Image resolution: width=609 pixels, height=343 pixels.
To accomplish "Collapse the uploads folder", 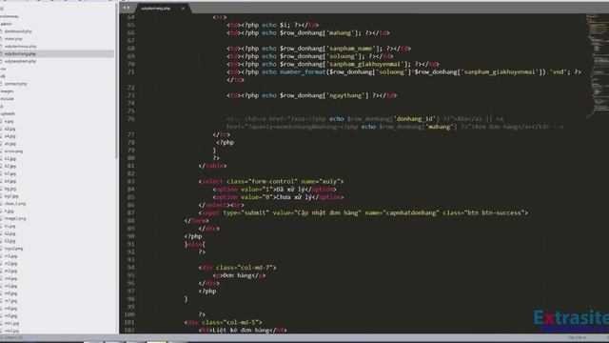I will click(8, 113).
